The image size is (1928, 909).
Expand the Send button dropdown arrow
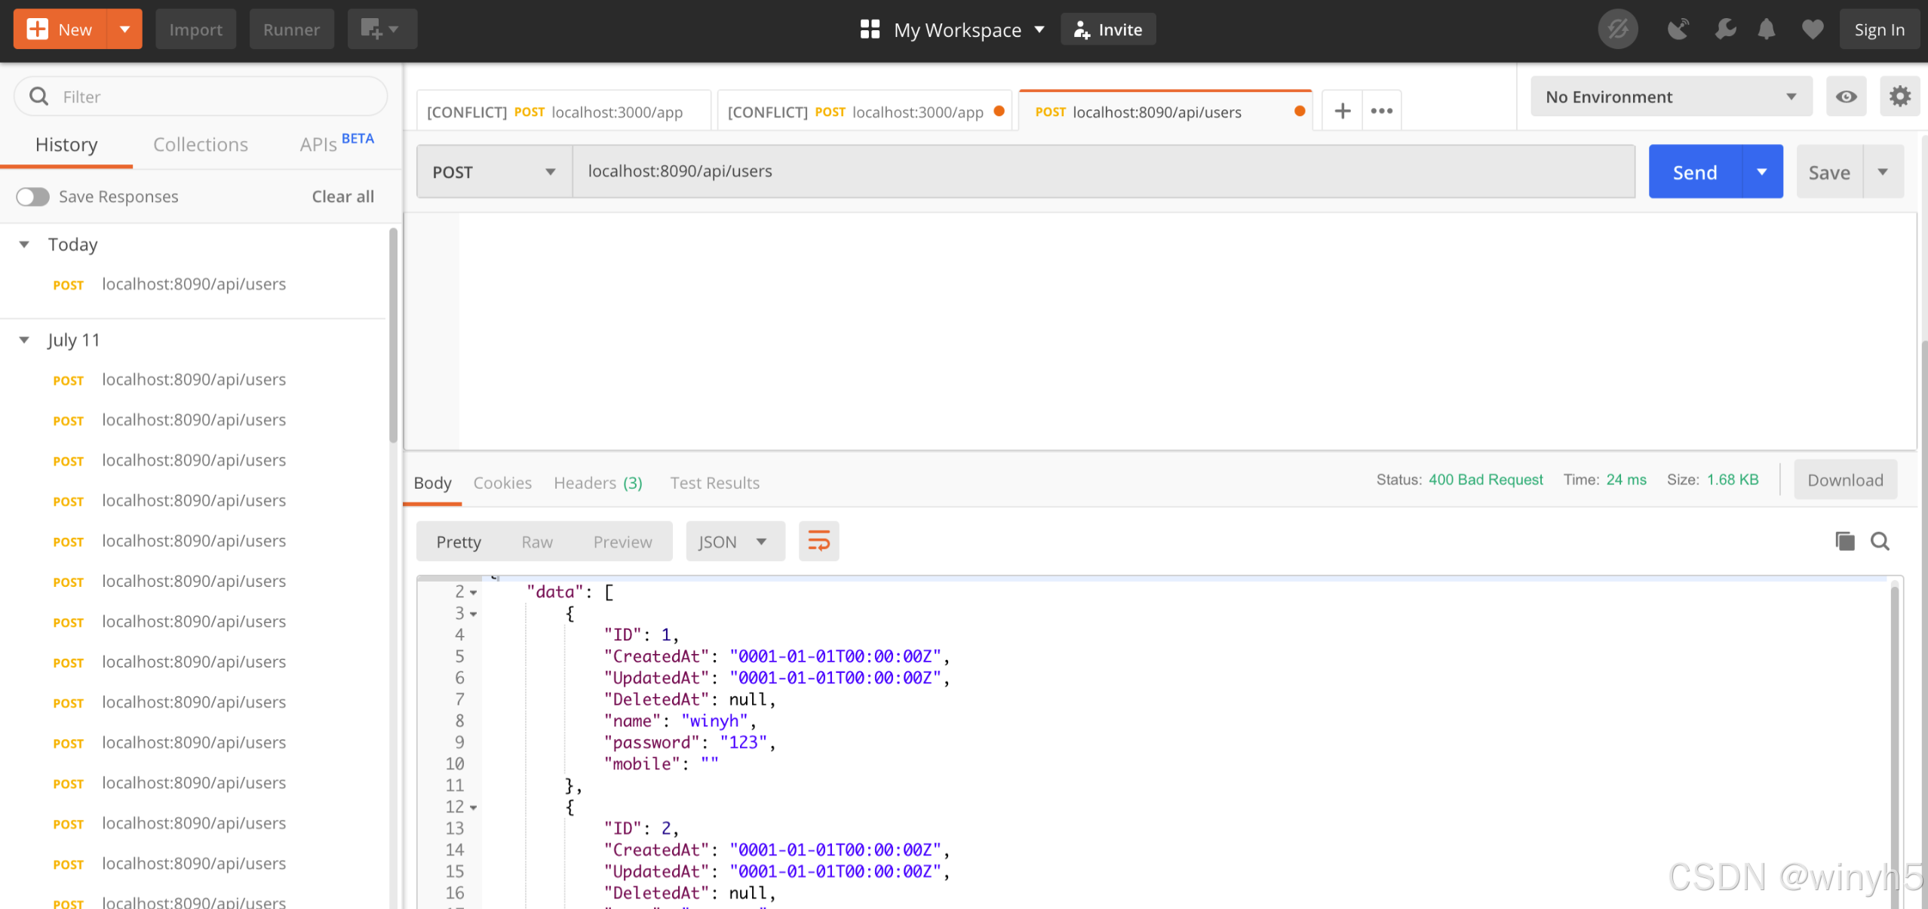click(1762, 171)
